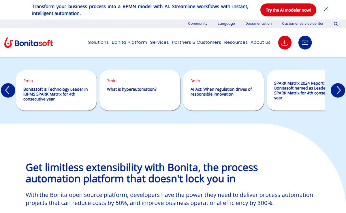Open the Bonita Platform menu
This screenshot has width=346, height=213.
(129, 42)
